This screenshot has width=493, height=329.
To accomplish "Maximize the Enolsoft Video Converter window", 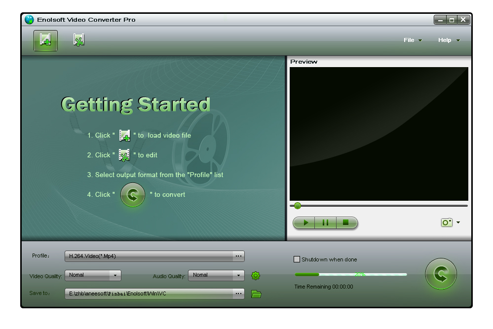I will (452, 20).
